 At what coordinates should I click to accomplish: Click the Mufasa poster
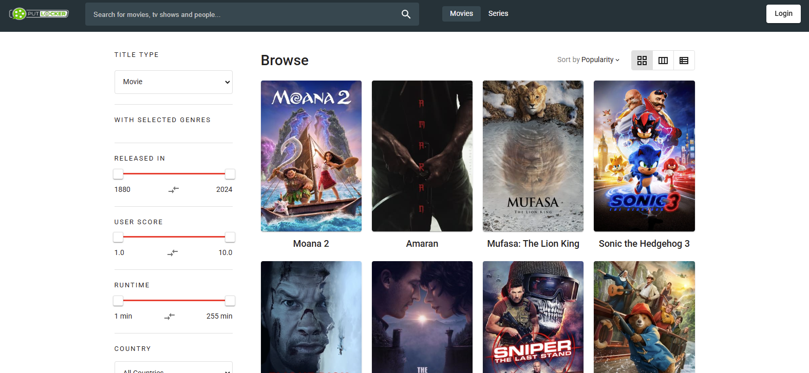533,156
